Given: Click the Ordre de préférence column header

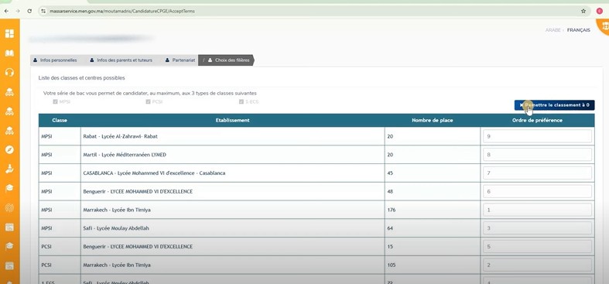Looking at the screenshot, I should click(537, 121).
